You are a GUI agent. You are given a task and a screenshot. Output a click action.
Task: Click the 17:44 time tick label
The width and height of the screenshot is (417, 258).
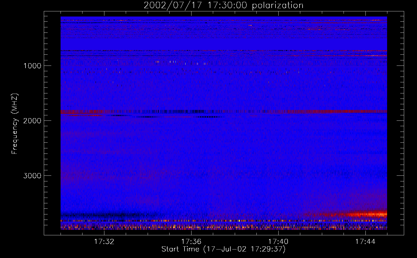pyautogui.click(x=365, y=242)
